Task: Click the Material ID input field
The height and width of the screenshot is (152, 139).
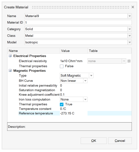Action: point(78,23)
